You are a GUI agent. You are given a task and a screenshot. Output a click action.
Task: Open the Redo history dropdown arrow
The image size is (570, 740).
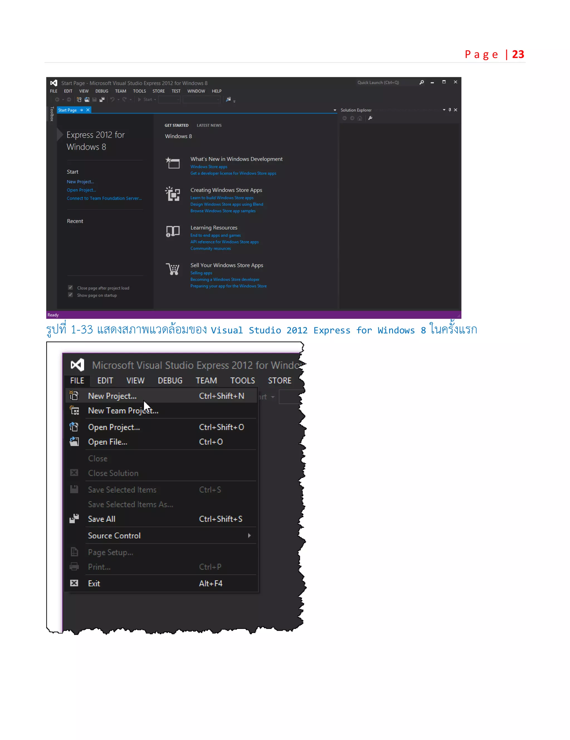130,100
